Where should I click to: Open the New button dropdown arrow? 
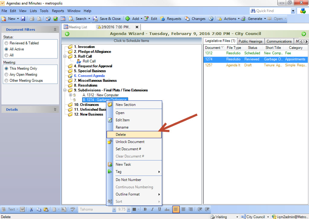pos(18,19)
